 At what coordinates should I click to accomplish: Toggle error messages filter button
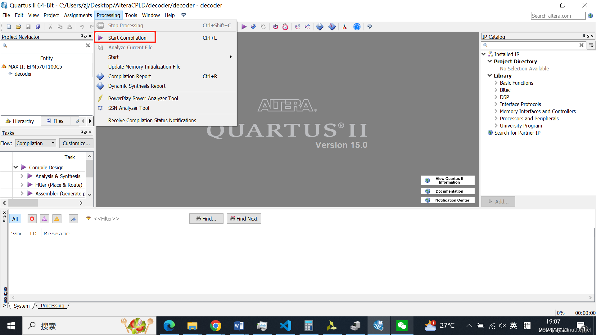pos(32,219)
